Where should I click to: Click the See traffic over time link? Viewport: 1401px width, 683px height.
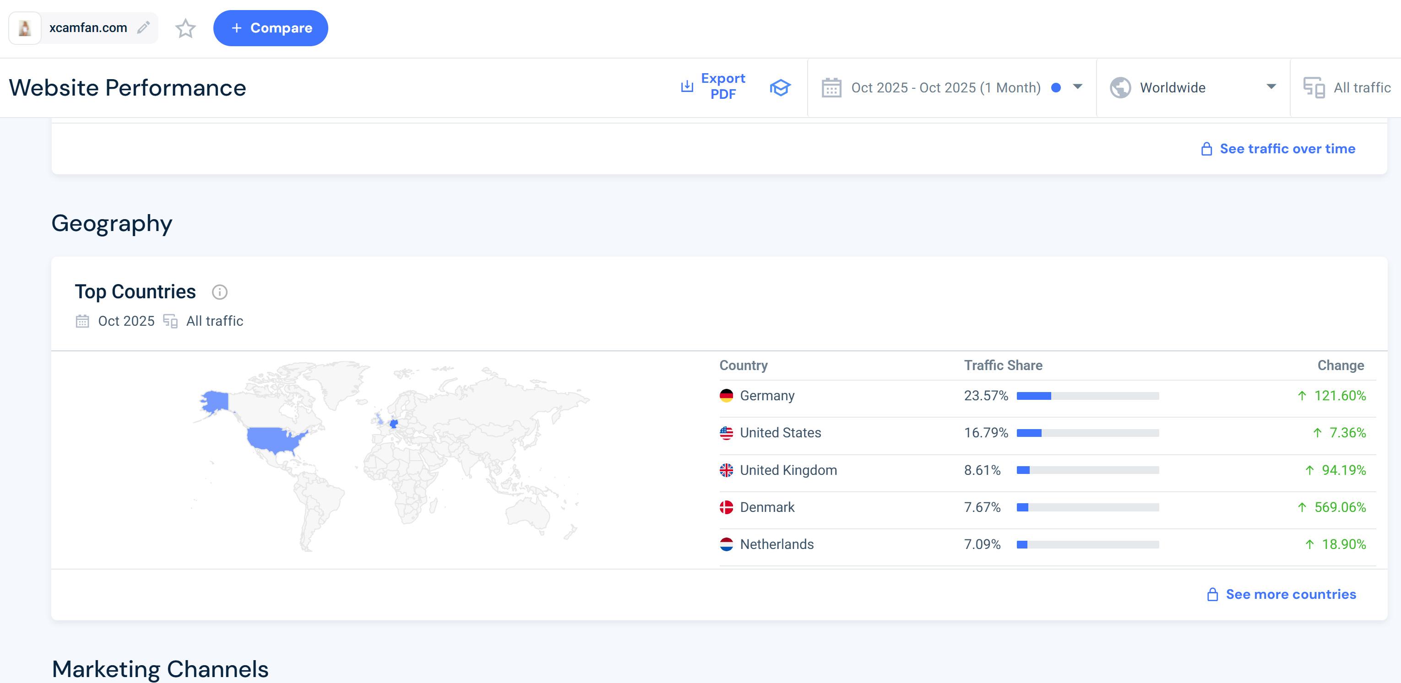coord(1287,149)
